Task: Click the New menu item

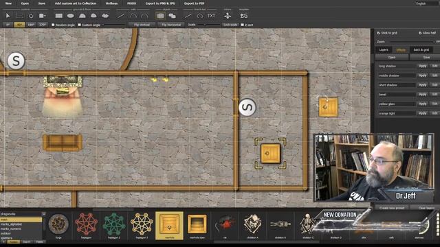Action: point(8,3)
